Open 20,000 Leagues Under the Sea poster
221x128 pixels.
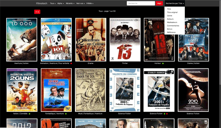[x=91, y=90]
